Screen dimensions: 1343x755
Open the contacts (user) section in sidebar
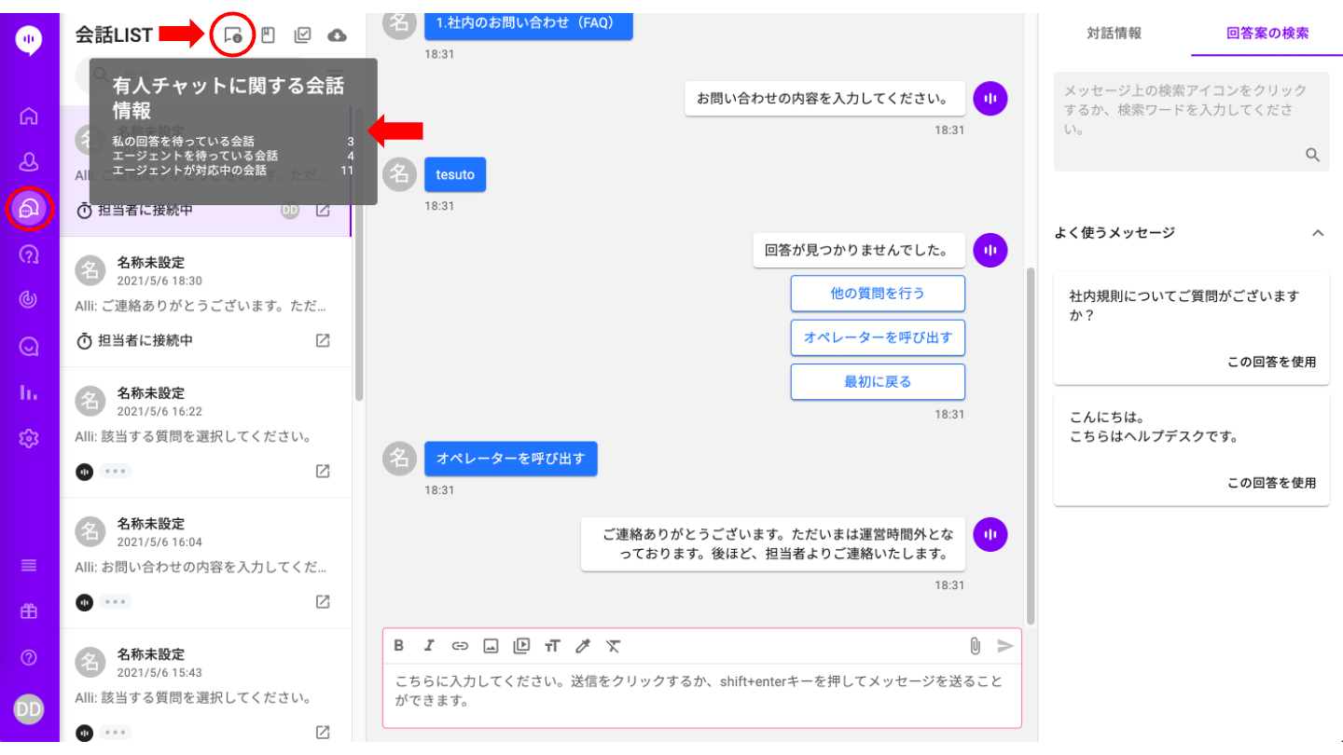pos(29,162)
